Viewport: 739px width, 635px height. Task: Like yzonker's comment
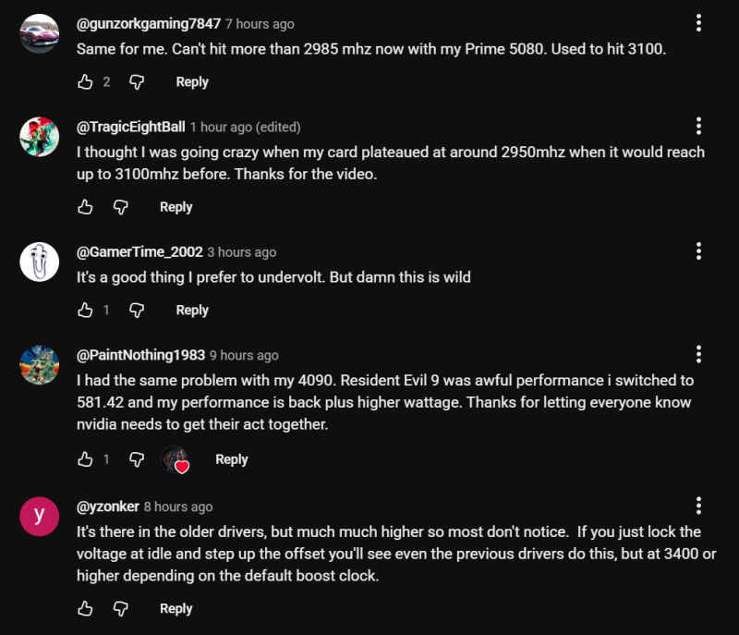coord(86,609)
